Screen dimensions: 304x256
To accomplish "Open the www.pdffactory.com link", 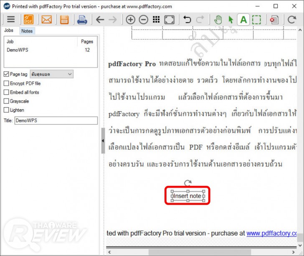I will [x=271, y=233].
